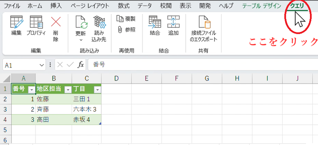
Task: Open the 地区担当 column filter dropdown
Action: [x=68, y=90]
